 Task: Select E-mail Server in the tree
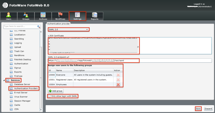click(21, 93)
